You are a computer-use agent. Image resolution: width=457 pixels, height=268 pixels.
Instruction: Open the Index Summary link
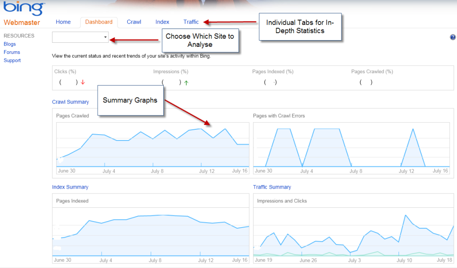(70, 187)
